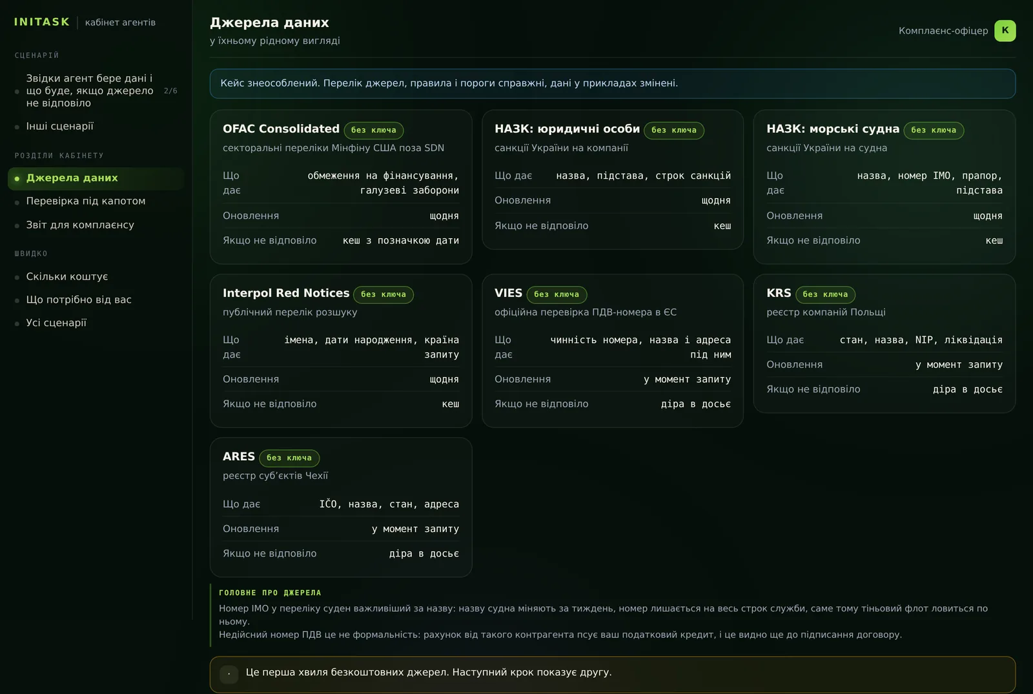Select the Interpol Red Notices card title

point(286,293)
